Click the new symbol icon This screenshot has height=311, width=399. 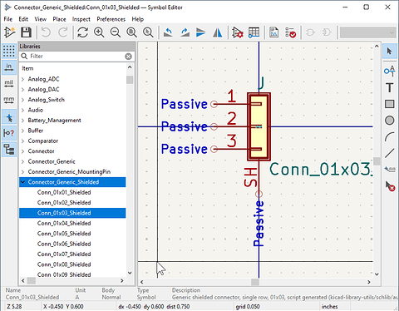point(10,32)
